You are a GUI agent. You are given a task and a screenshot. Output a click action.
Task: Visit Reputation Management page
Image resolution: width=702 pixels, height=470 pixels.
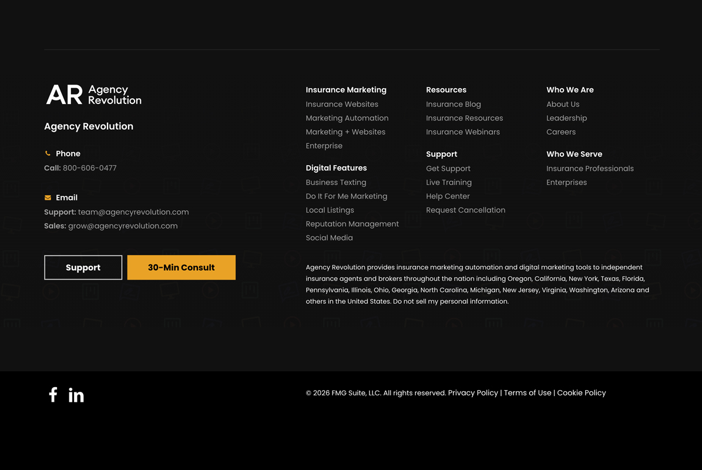click(x=352, y=224)
